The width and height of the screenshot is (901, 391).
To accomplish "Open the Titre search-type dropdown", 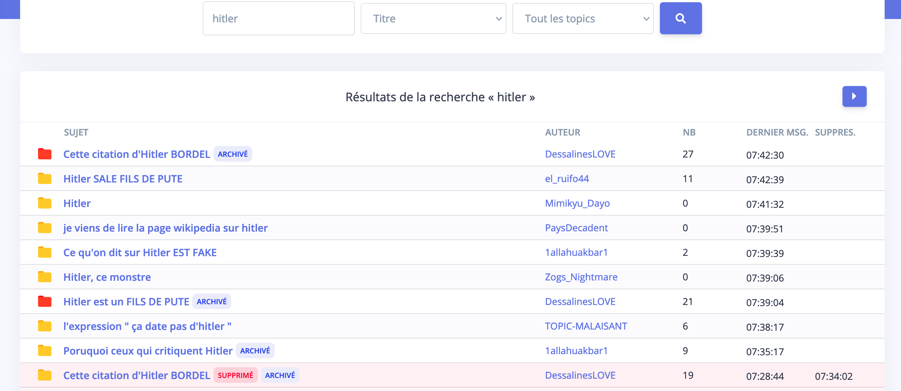I will (433, 19).
